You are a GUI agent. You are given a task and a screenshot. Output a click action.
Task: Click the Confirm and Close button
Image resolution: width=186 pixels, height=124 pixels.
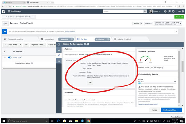point(169,110)
